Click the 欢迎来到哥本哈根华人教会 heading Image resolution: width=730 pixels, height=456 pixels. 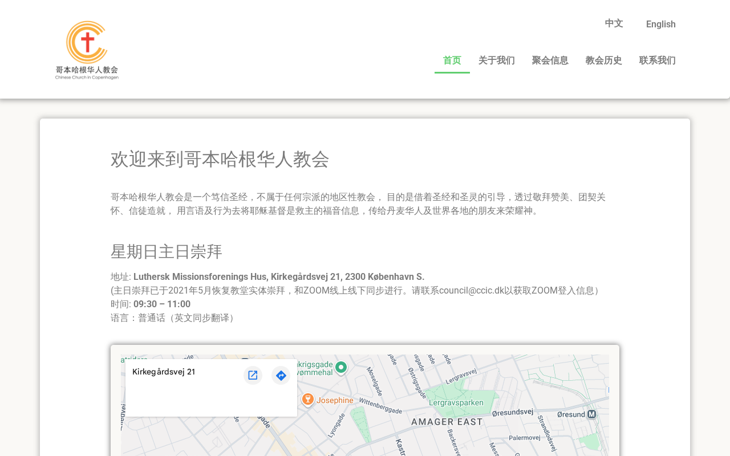(x=220, y=159)
